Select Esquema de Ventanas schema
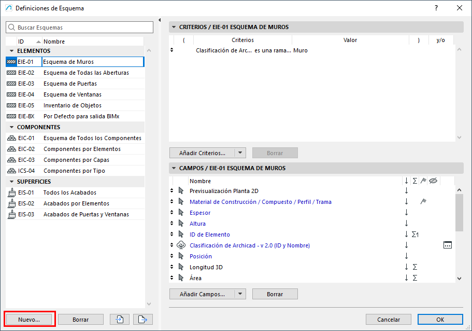472x331 pixels. tap(75, 94)
